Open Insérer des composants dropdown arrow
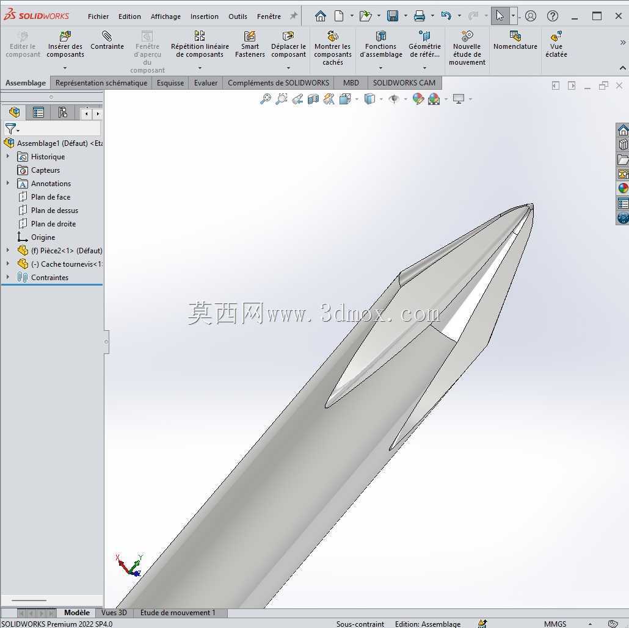 65,68
